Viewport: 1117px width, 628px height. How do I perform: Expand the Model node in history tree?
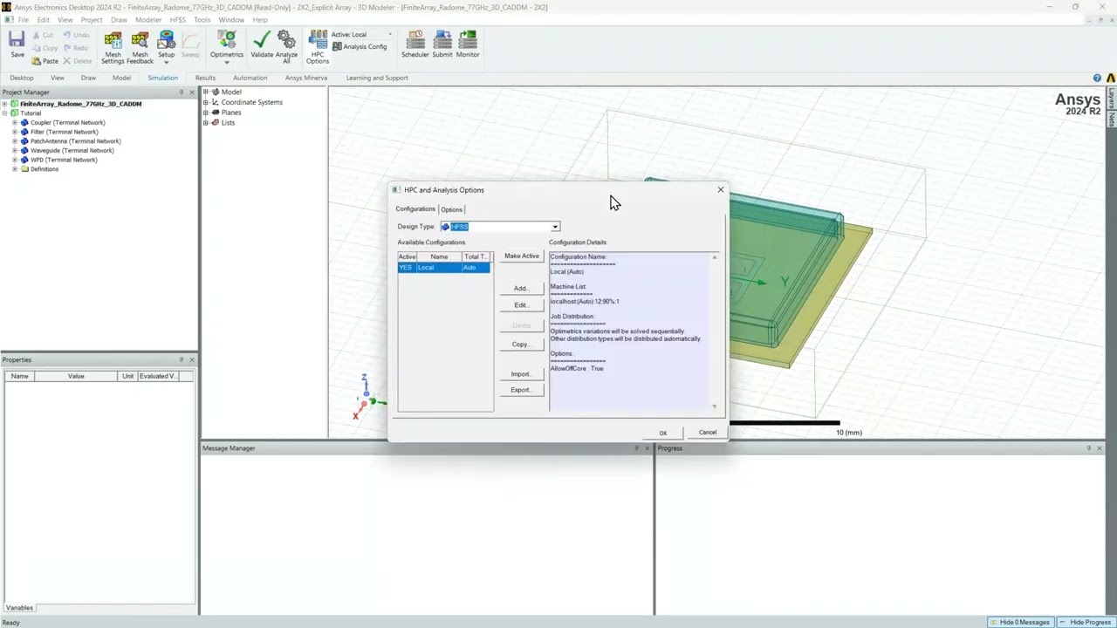click(x=206, y=92)
